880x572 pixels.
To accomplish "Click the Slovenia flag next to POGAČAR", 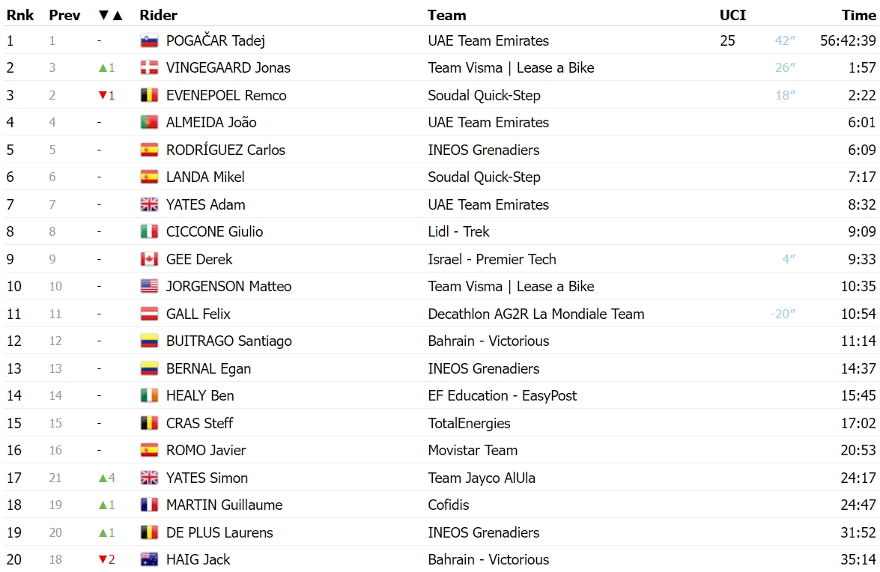I will coord(149,41).
